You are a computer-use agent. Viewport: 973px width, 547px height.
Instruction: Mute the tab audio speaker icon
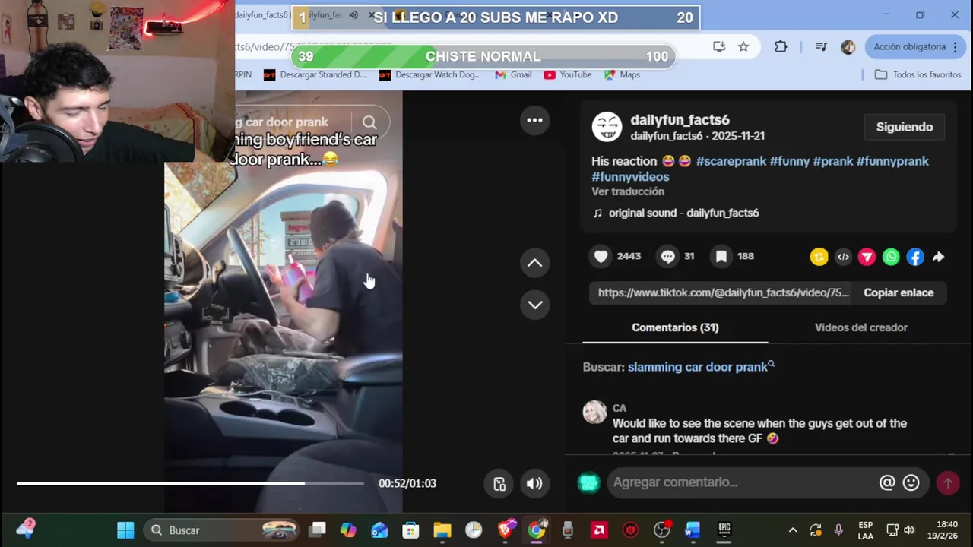(353, 15)
